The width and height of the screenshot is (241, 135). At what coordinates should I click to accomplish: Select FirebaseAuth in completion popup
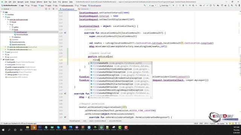[x=121, y=63]
